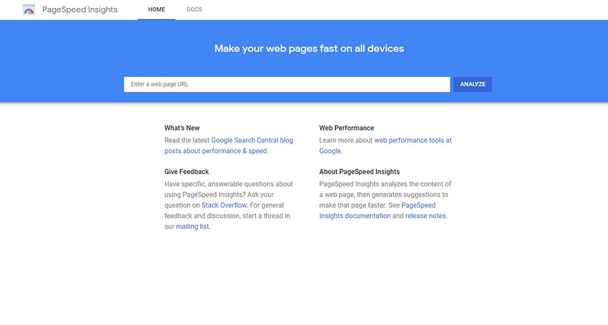This screenshot has height=325, width=608.
Task: View the release notes link
Action: pyautogui.click(x=425, y=216)
